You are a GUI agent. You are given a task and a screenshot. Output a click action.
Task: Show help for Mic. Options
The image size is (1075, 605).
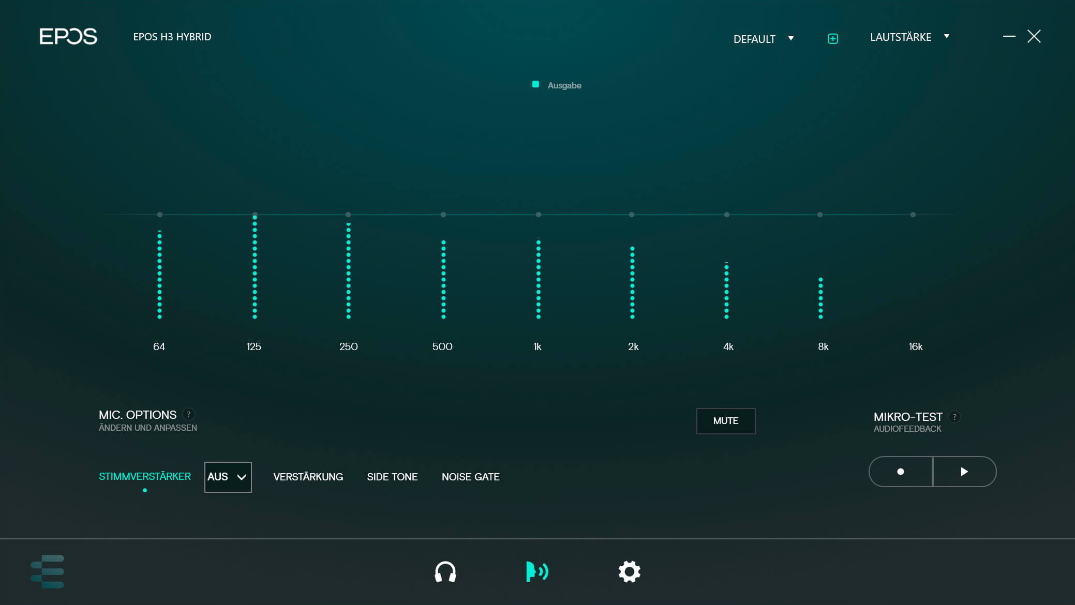(x=189, y=414)
